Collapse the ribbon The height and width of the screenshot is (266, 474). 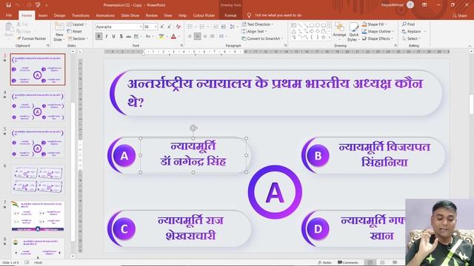pyautogui.click(x=470, y=46)
